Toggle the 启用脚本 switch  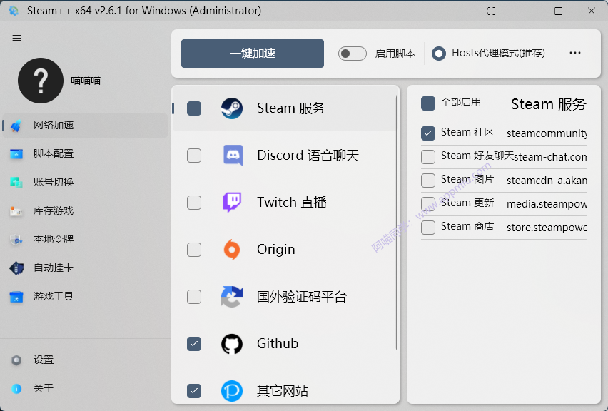pos(352,54)
